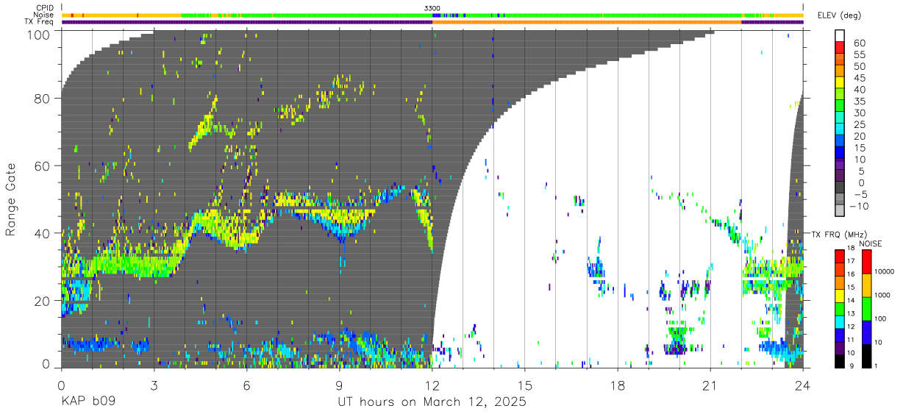Click the '30' label on elevation colorbar
Image resolution: width=903 pixels, height=417 pixels.
[858, 113]
